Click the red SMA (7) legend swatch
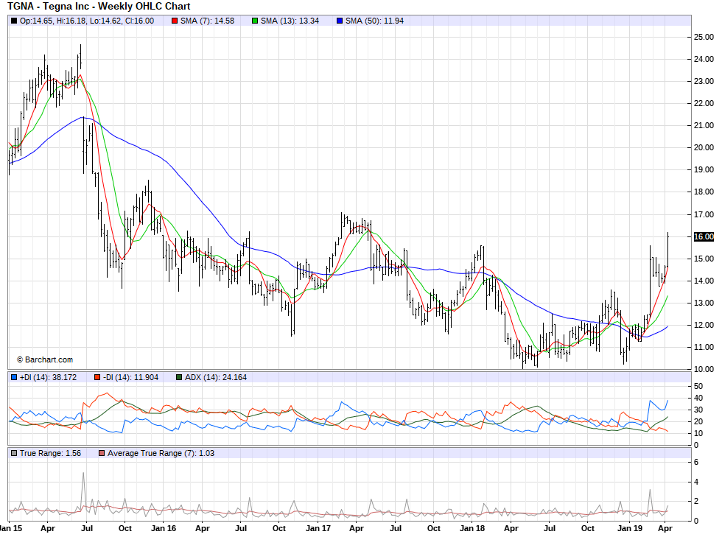The height and width of the screenshot is (551, 722). 175,21
